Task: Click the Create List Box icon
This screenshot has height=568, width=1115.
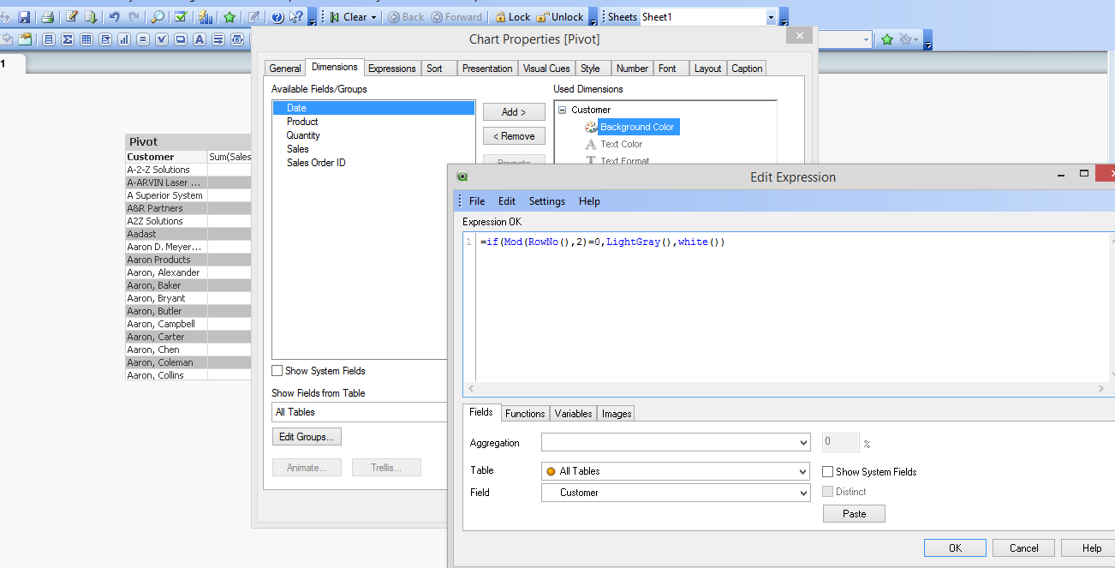Action: click(48, 39)
